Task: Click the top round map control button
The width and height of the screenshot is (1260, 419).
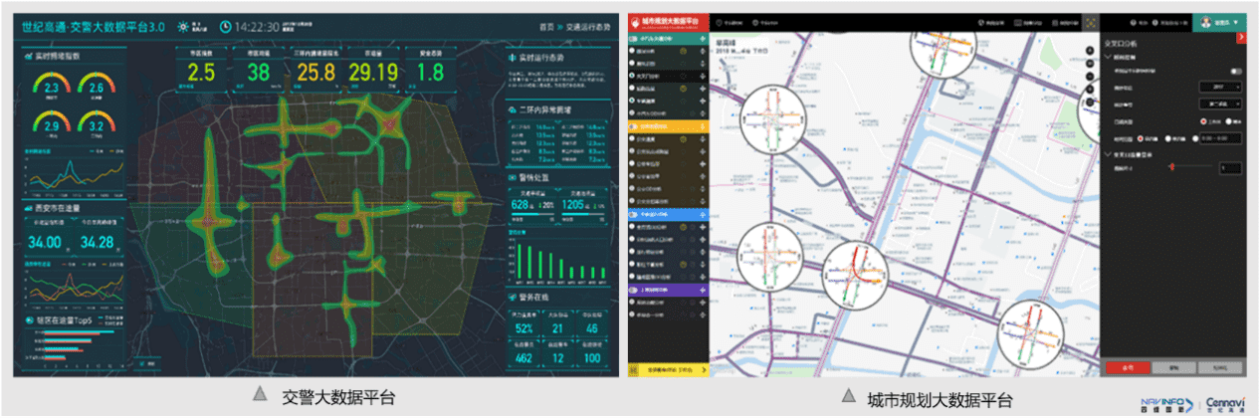Action: tap(1090, 50)
